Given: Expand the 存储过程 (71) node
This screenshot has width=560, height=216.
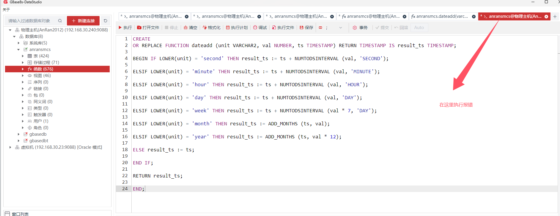Looking at the screenshot, I should pos(23,63).
